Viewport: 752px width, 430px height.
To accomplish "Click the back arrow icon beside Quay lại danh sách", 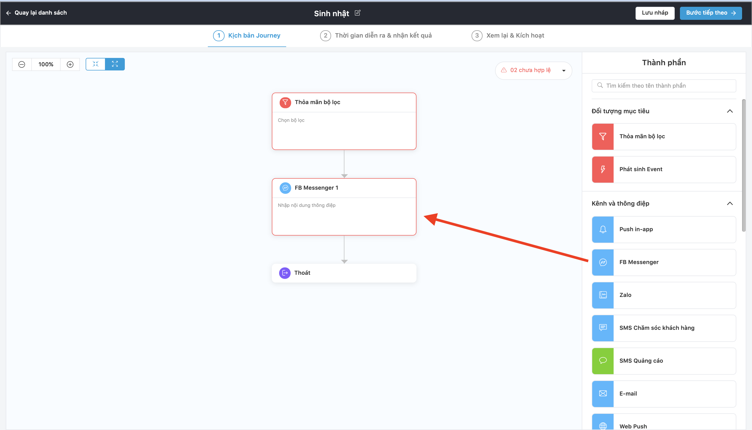I will tap(9, 13).
